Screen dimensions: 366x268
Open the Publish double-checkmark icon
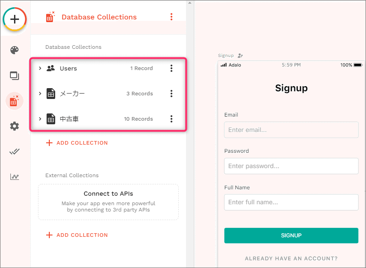pyautogui.click(x=14, y=151)
